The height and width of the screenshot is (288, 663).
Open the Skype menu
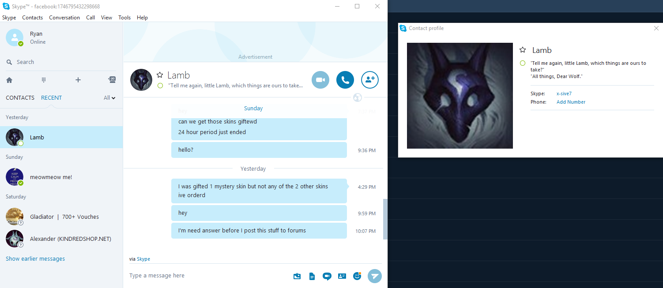pos(9,18)
